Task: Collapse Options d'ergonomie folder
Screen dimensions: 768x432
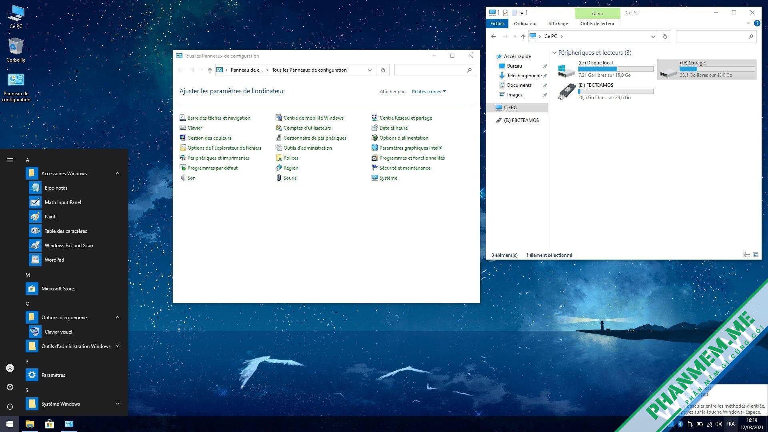Action: tap(118, 317)
